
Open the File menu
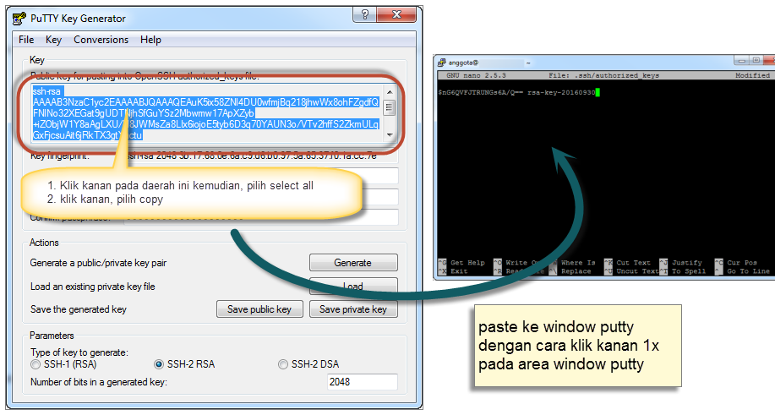pyautogui.click(x=26, y=40)
